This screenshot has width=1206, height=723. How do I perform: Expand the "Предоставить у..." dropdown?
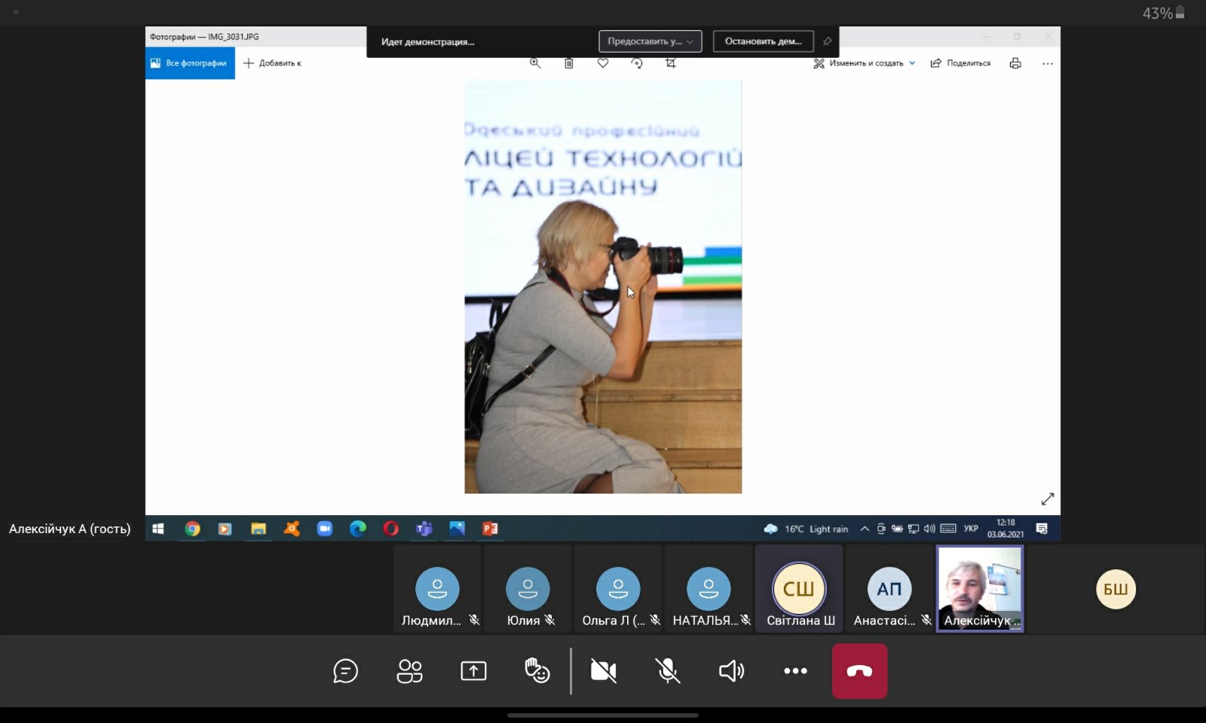click(650, 41)
